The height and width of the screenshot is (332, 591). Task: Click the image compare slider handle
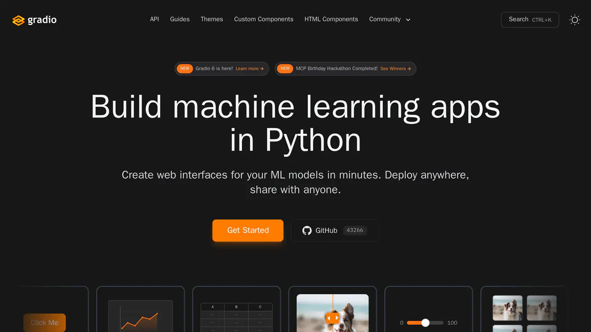click(x=332, y=318)
